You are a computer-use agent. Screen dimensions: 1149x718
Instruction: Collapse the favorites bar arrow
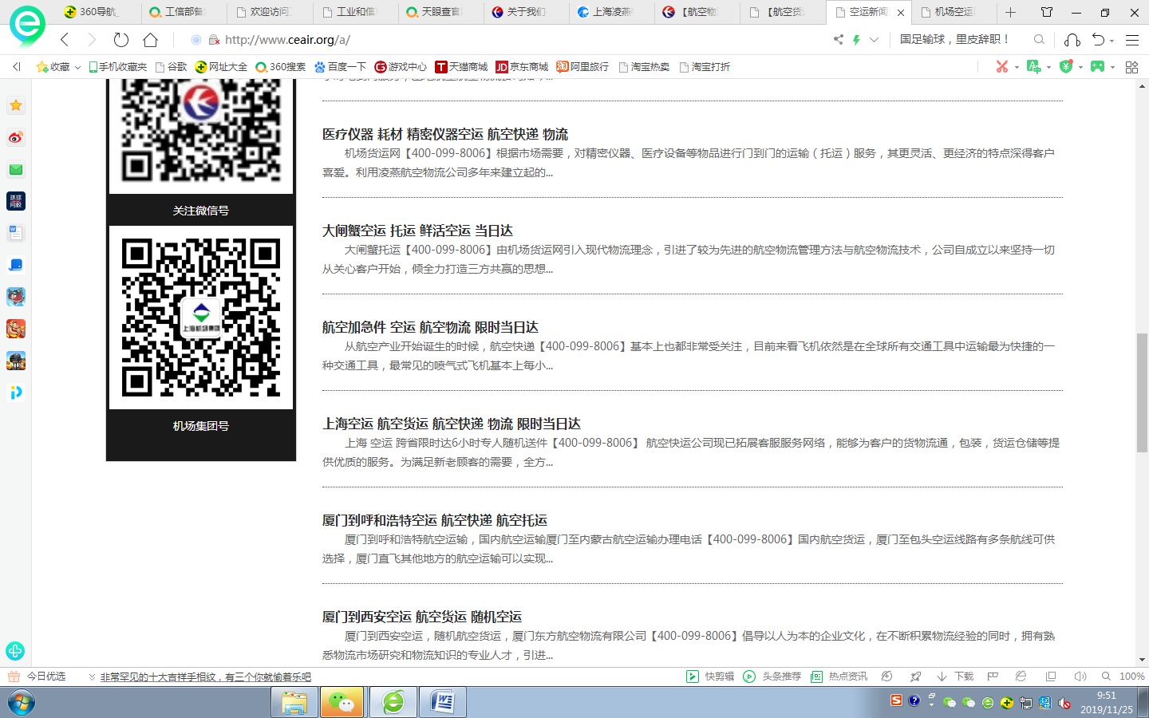pyautogui.click(x=17, y=67)
